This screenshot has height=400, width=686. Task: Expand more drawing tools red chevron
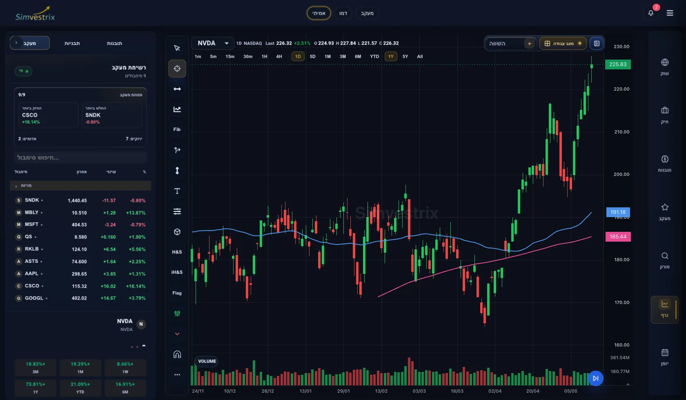(177, 334)
